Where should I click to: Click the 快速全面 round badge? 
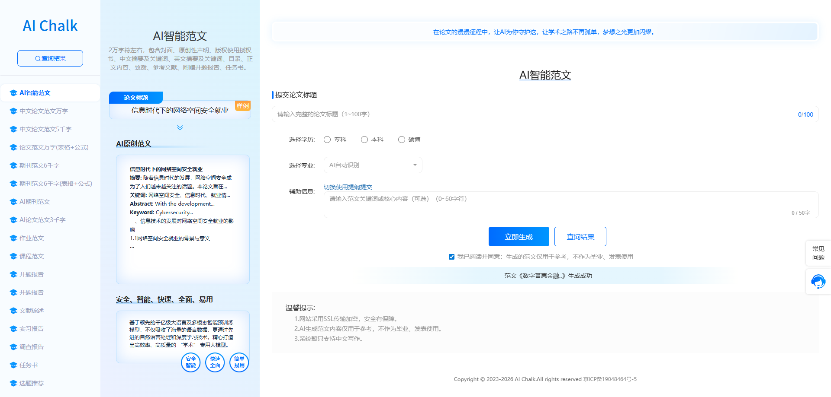pos(215,362)
